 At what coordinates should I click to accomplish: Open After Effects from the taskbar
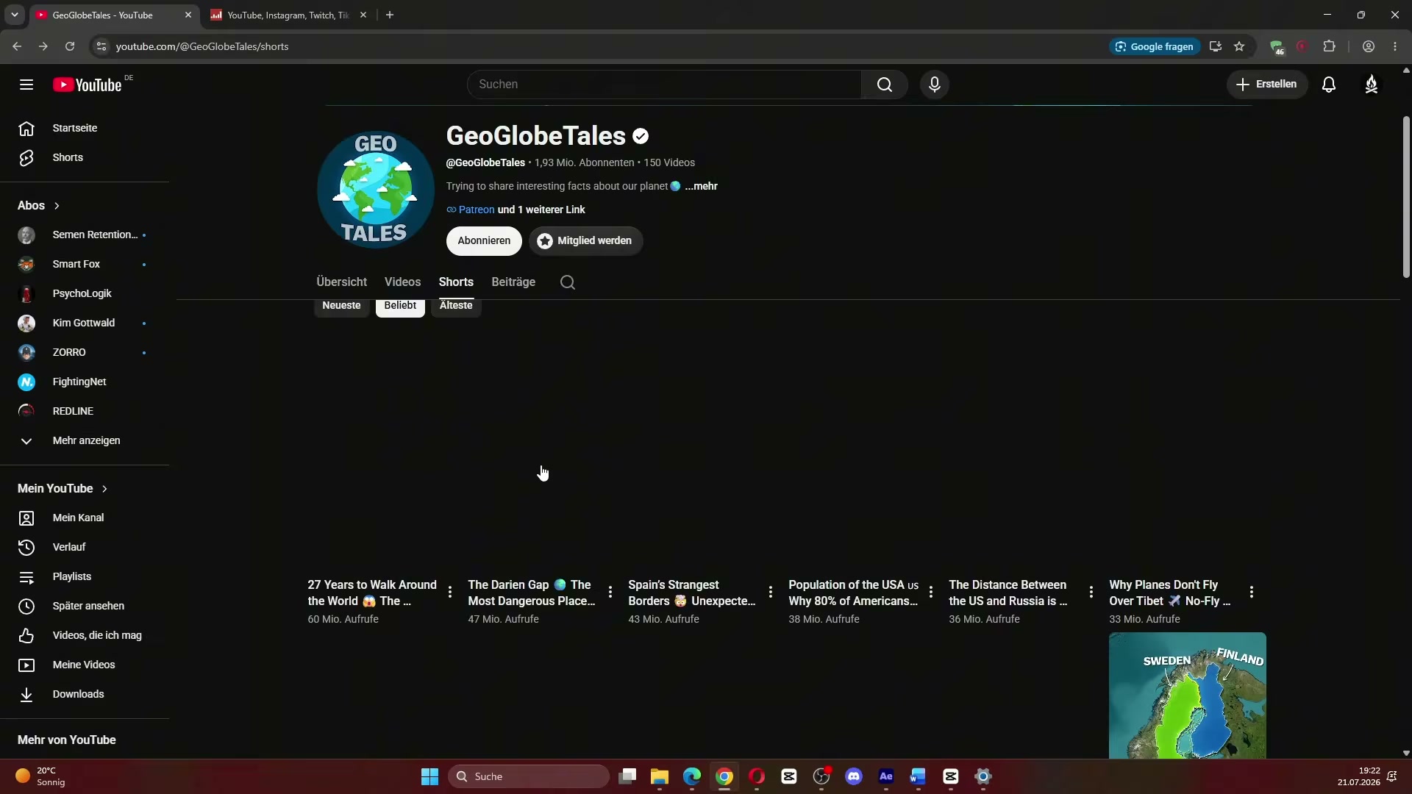[886, 776]
